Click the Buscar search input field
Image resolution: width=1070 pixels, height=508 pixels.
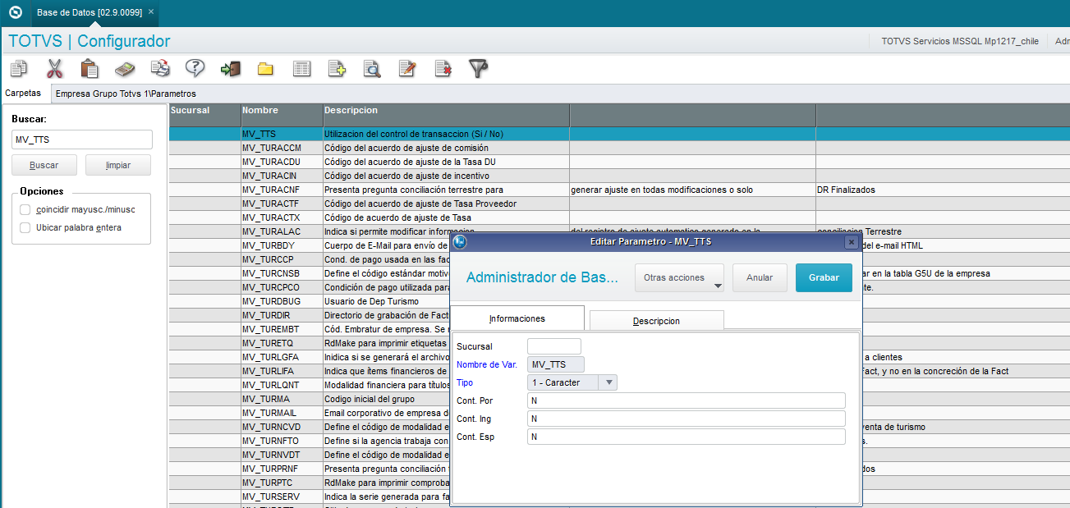pos(82,140)
